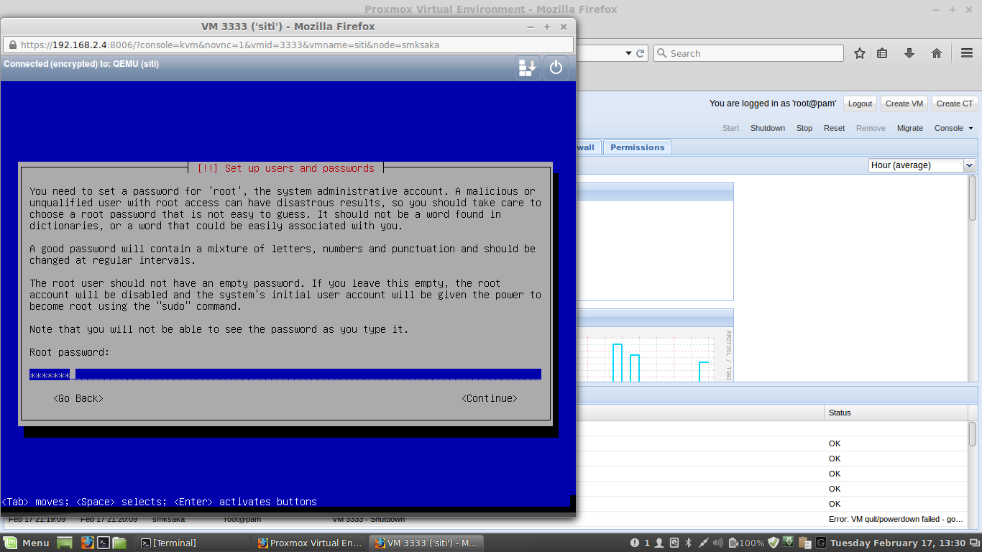Activate Go Back in the installer dialog

(x=78, y=398)
